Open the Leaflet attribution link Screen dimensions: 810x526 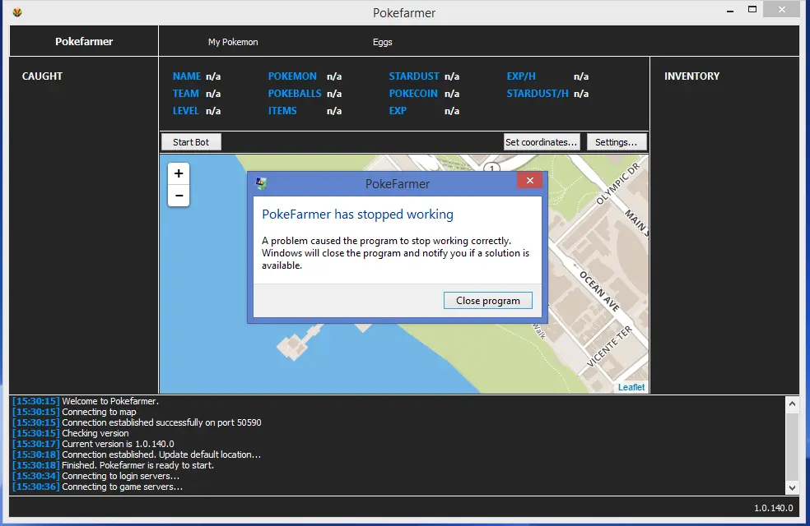point(631,387)
